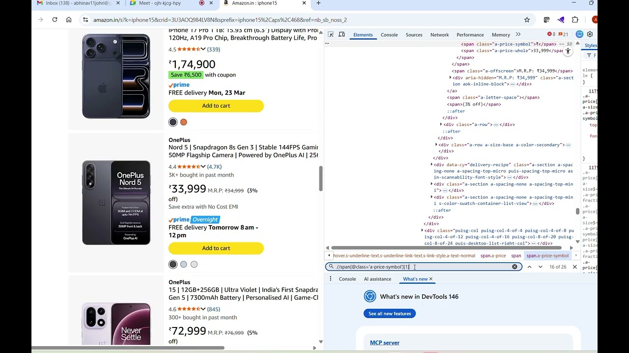The image size is (629, 353).
Task: Go to browser home page
Action: (x=69, y=20)
